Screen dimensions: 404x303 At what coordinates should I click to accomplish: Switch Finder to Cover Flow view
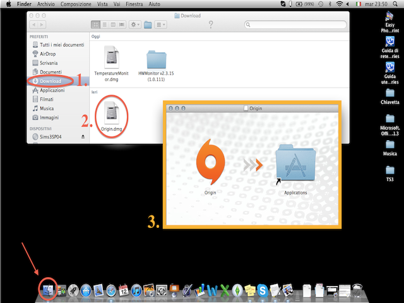click(x=122, y=25)
